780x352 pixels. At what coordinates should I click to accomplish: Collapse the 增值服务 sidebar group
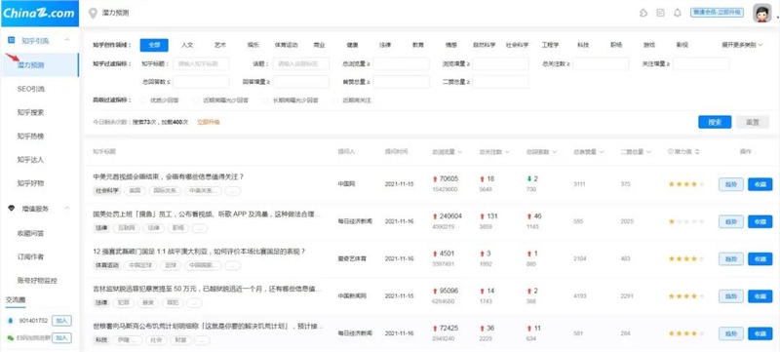pyautogui.click(x=67, y=209)
